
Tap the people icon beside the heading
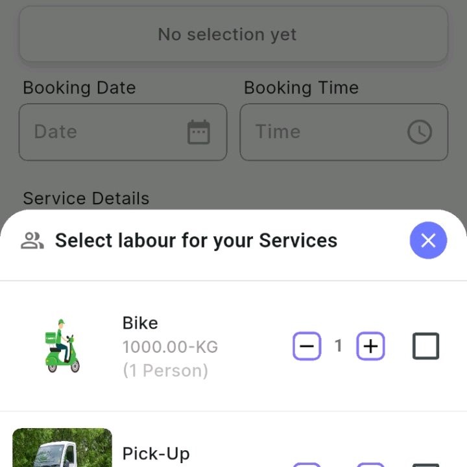click(32, 241)
